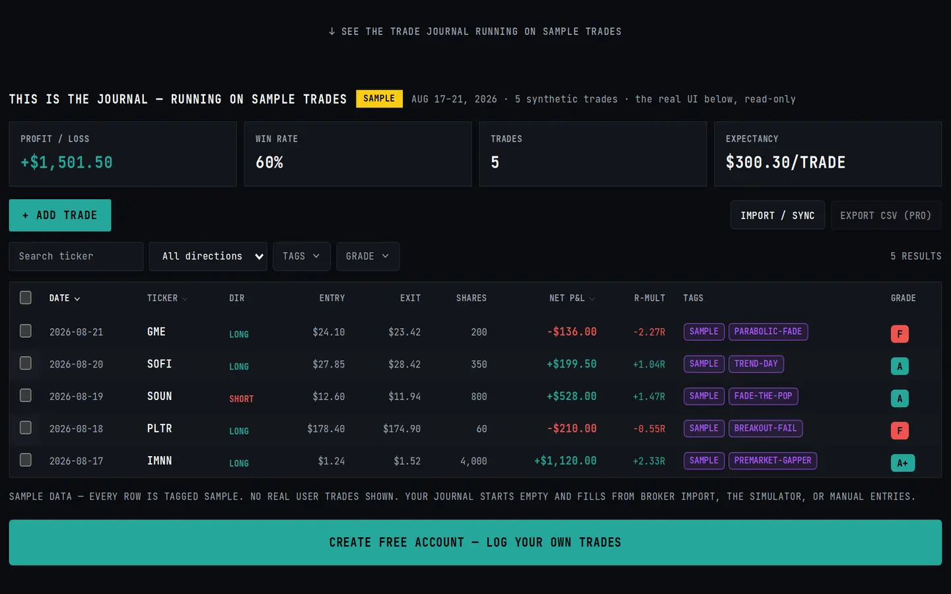Click the Expectancy $300.30/TRADE card

tap(828, 154)
